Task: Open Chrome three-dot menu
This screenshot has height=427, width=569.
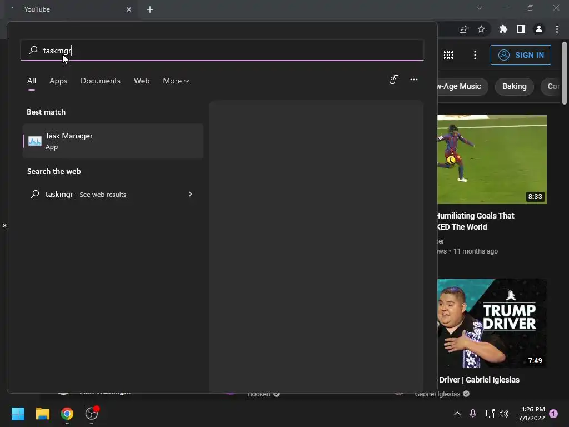Action: (557, 29)
